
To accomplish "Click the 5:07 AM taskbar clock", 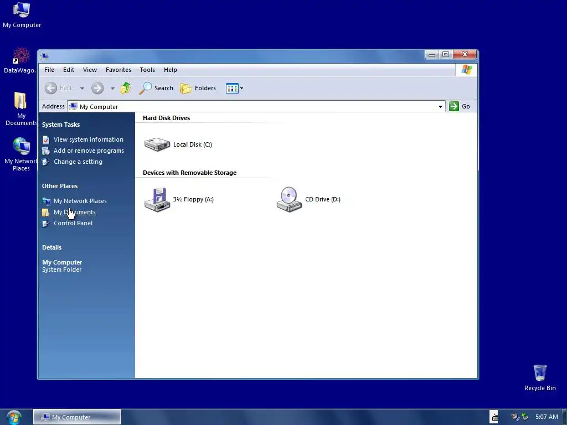I will 547,417.
